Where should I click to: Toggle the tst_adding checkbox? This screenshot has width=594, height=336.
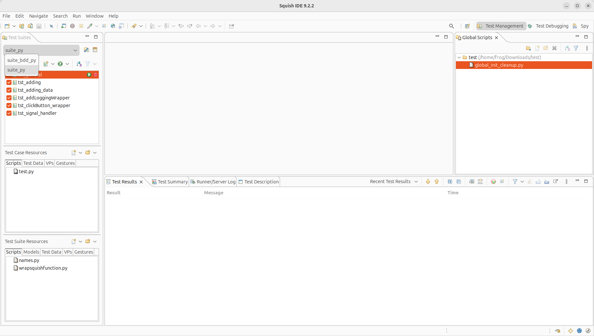point(9,82)
